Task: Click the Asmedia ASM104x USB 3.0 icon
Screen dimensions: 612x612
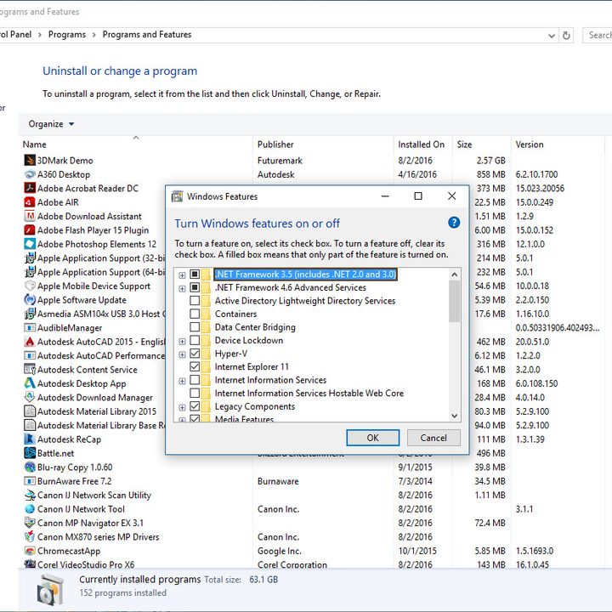Action: pos(30,314)
